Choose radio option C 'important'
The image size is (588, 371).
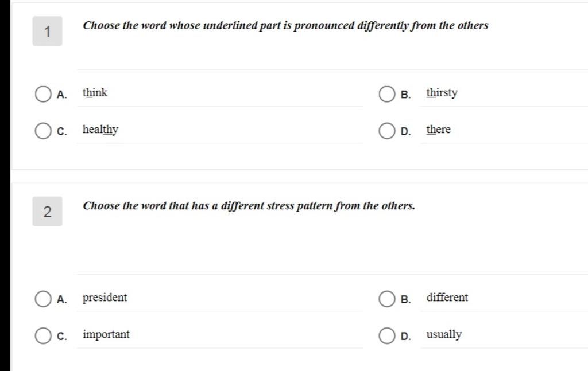[x=43, y=335]
